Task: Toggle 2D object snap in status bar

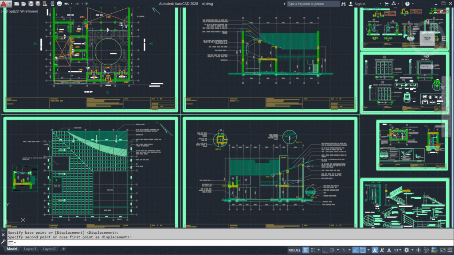Action: click(363, 250)
